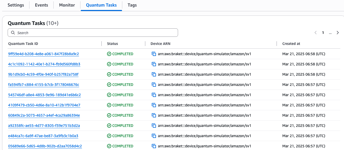This screenshot has height=150, width=344.
Task: Copy device ARN for task 4c1c1092
Action: point(154,64)
